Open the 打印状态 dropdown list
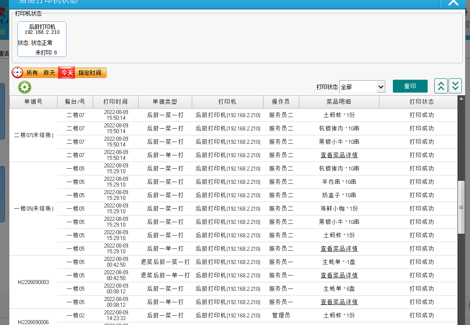 click(x=362, y=86)
